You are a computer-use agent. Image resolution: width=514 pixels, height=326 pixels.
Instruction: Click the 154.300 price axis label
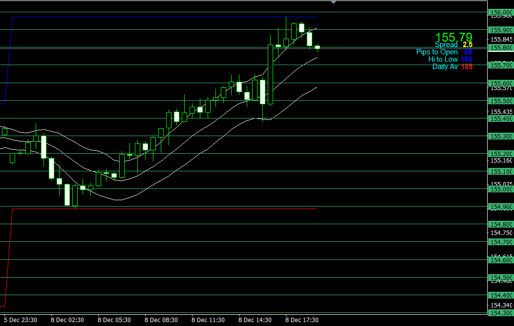point(500,313)
